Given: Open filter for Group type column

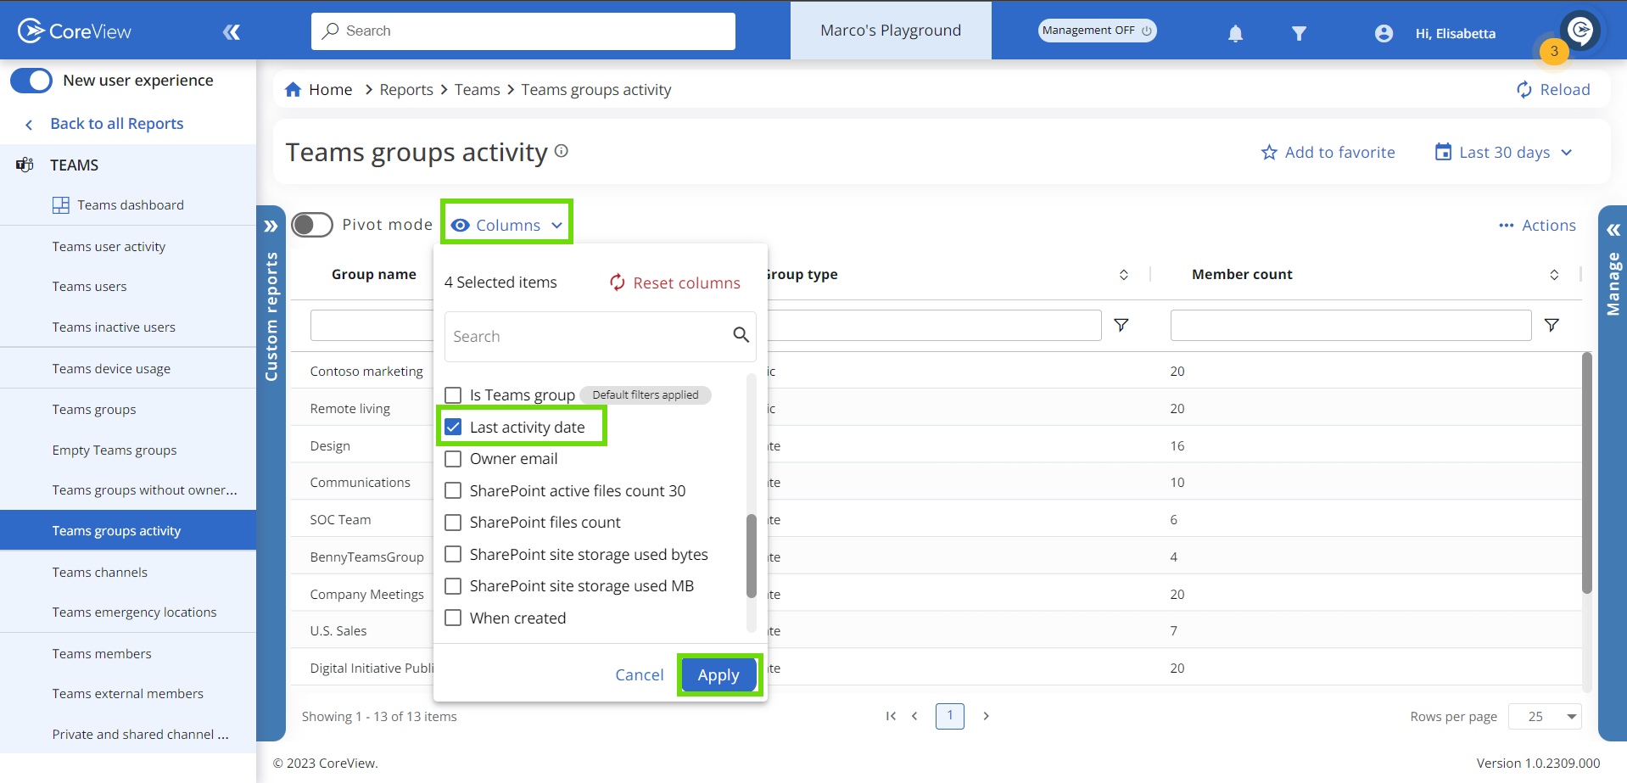Looking at the screenshot, I should point(1121,325).
